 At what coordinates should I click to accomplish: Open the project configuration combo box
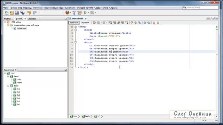[x=52, y=12]
